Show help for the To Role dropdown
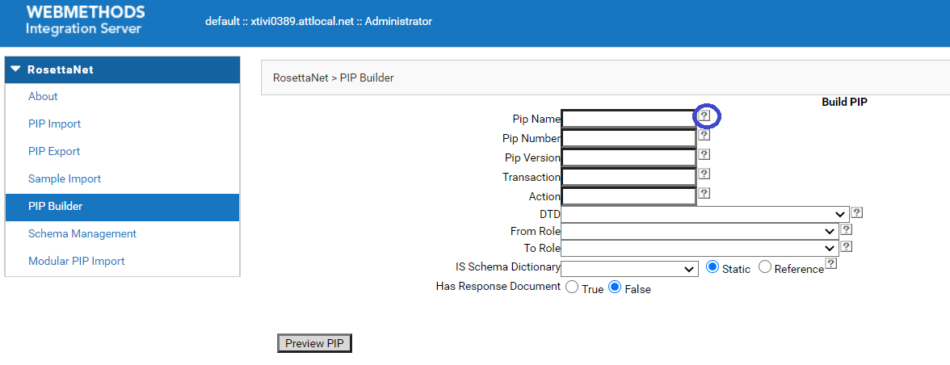 tap(847, 247)
